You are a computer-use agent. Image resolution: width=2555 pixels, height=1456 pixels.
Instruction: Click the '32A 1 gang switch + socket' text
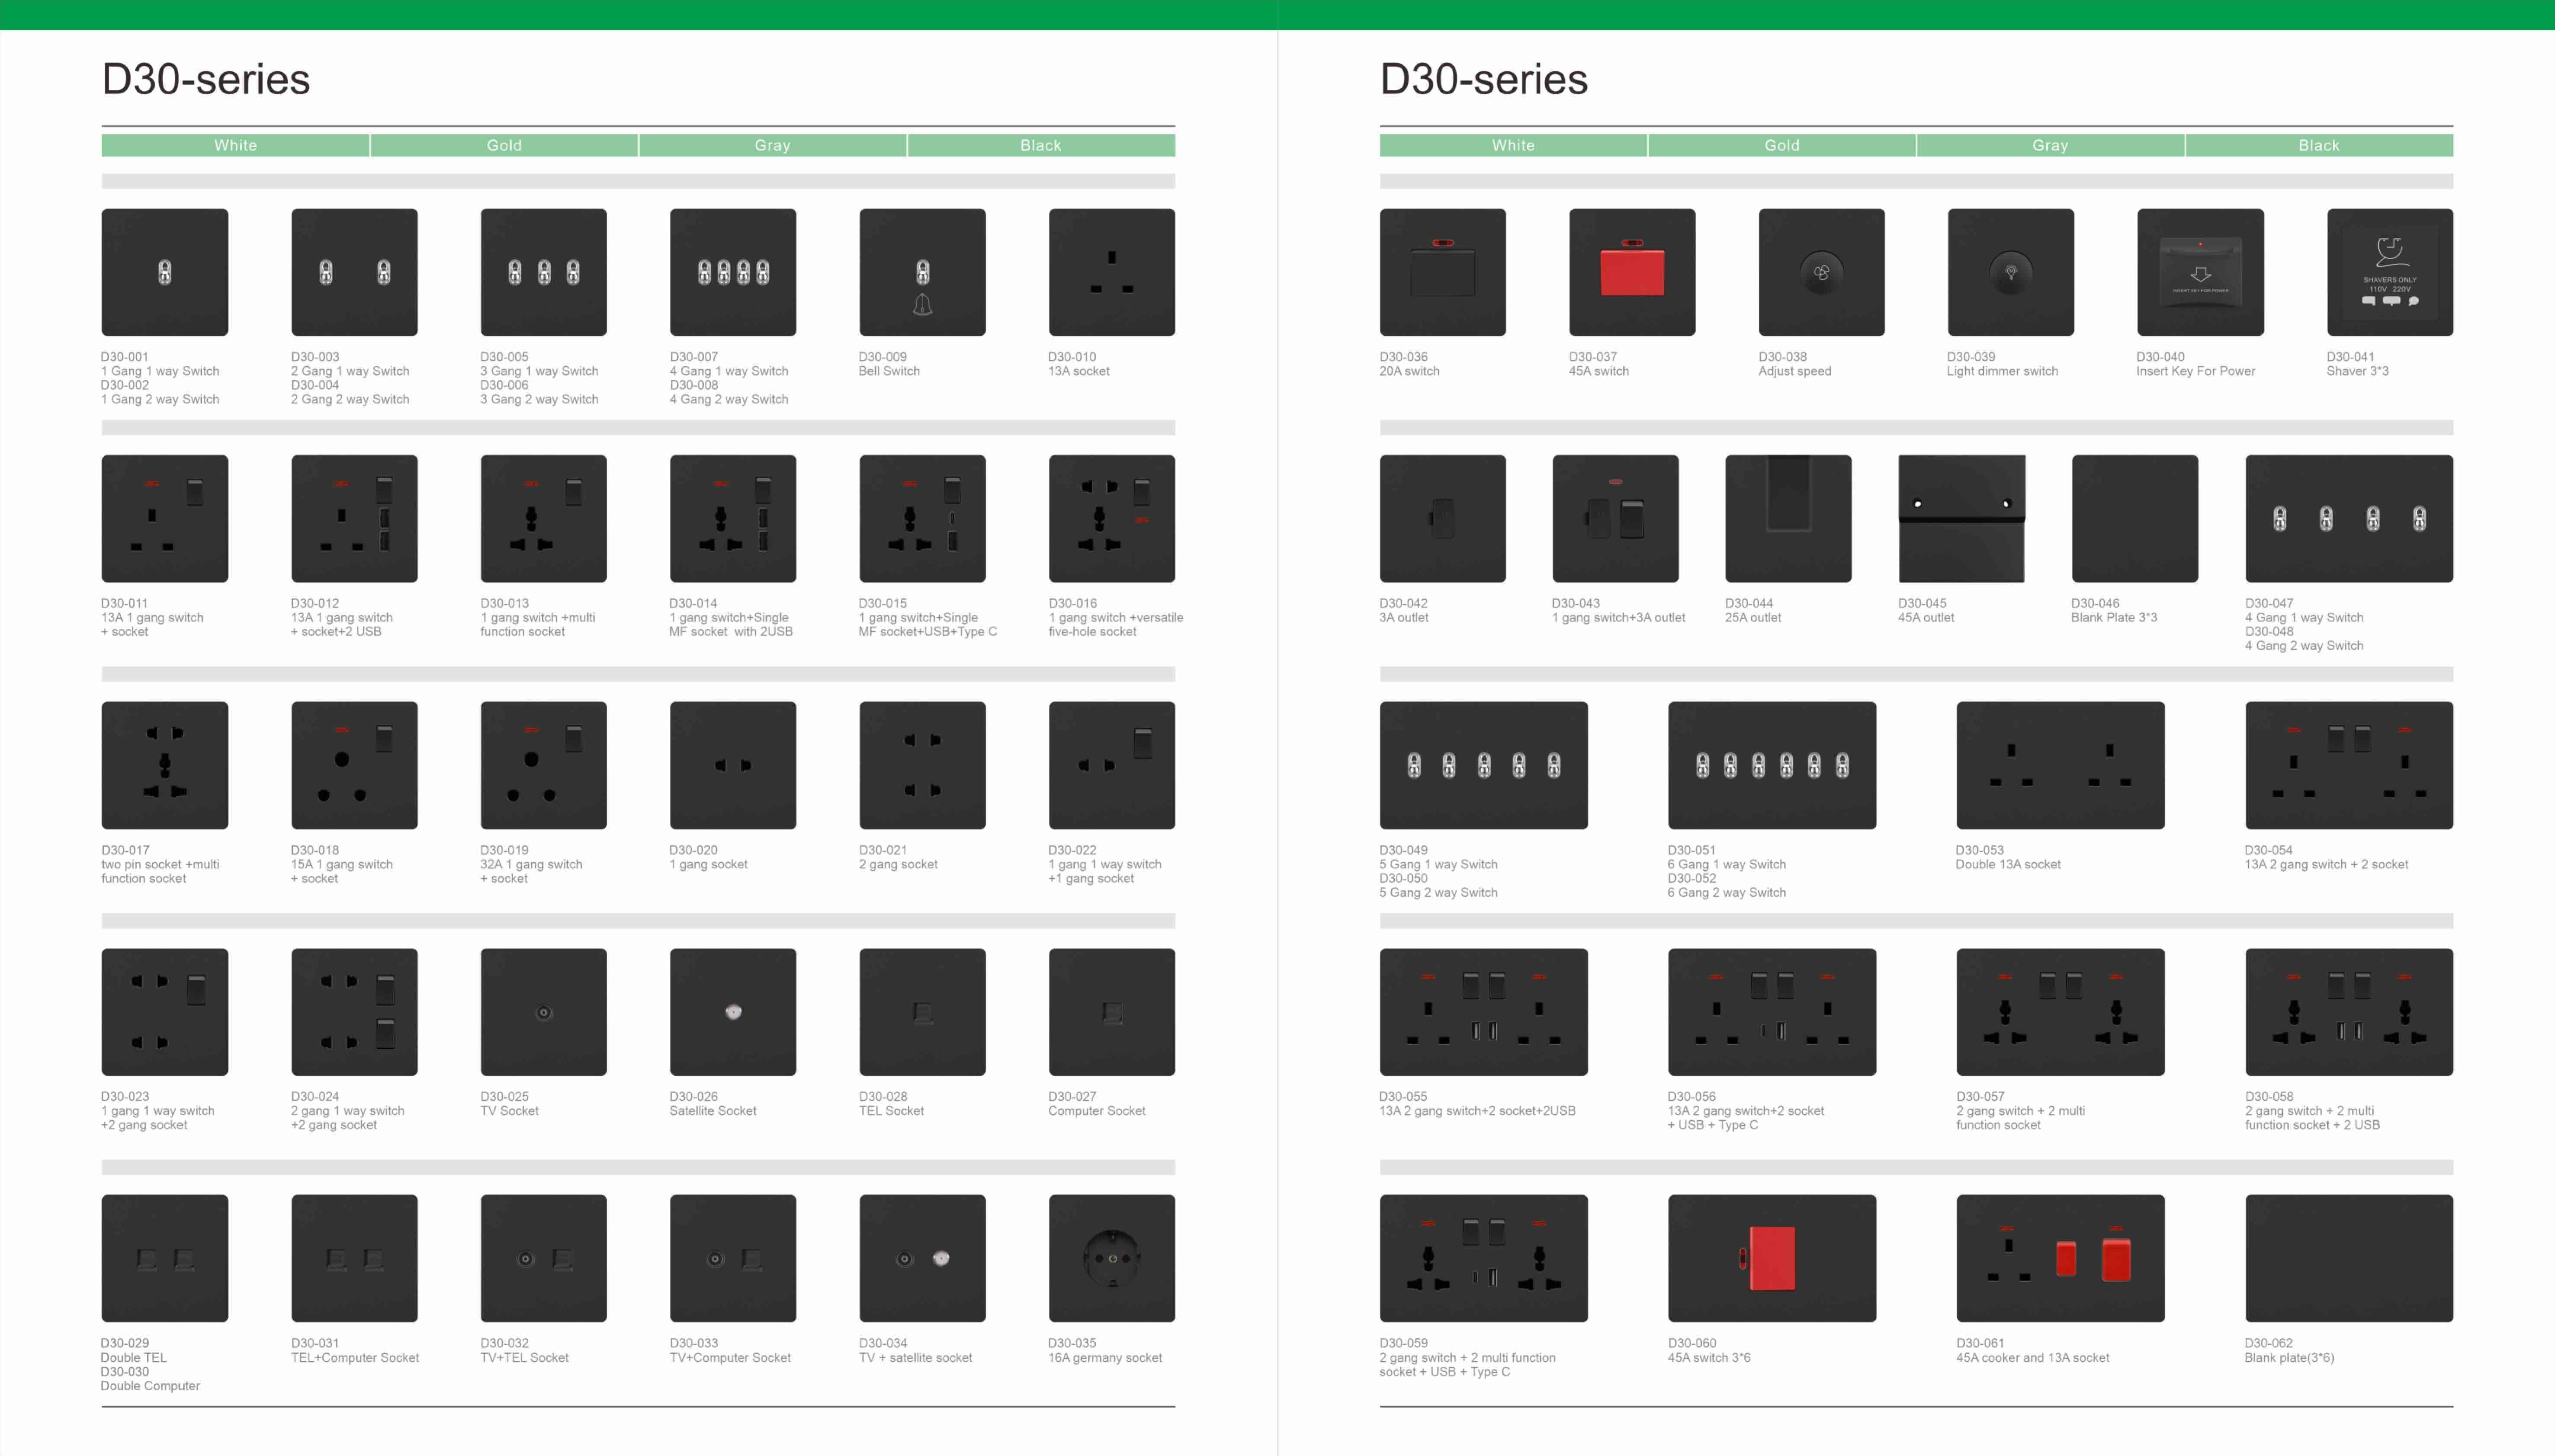pos(531,871)
